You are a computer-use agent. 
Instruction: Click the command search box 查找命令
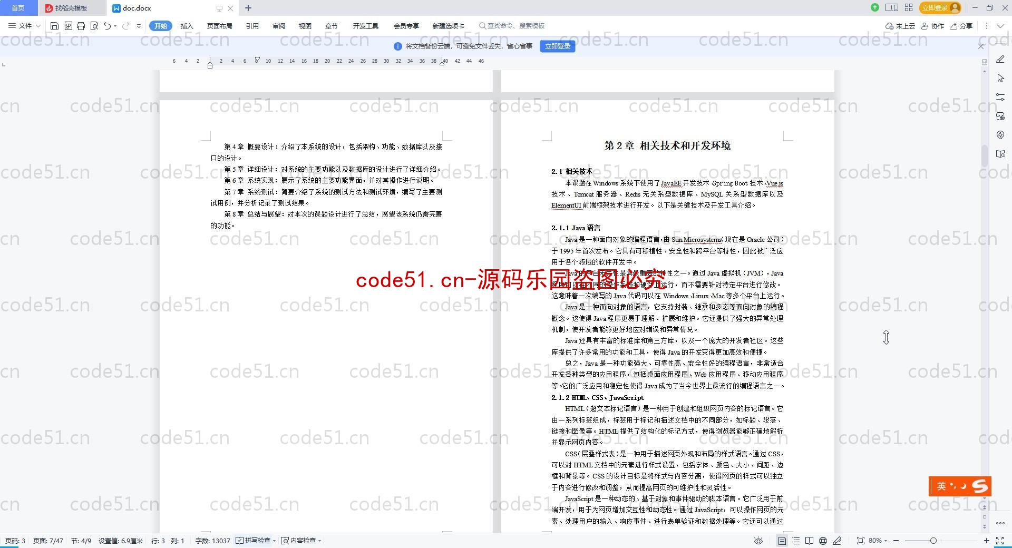click(x=512, y=26)
